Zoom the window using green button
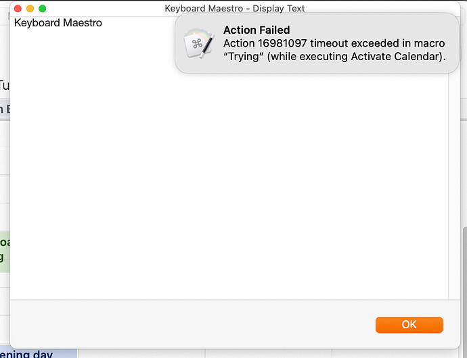Image resolution: width=467 pixels, height=358 pixels. pyautogui.click(x=43, y=9)
